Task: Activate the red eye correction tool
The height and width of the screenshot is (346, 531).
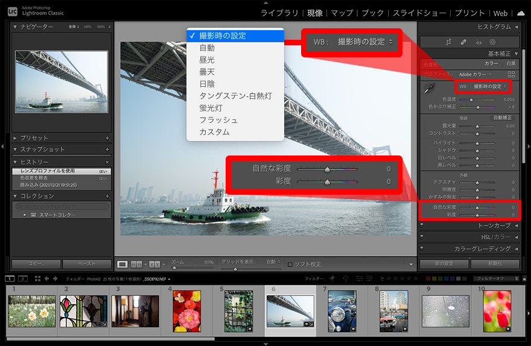Action: 479,42
